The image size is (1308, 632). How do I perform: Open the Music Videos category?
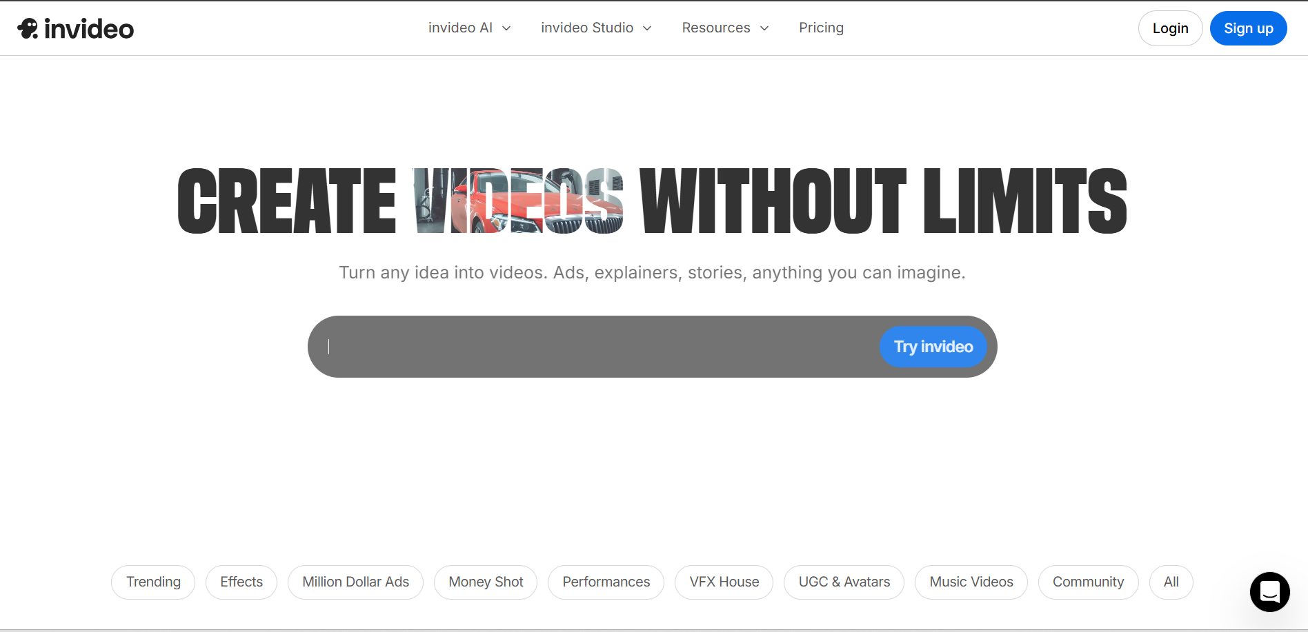click(971, 582)
